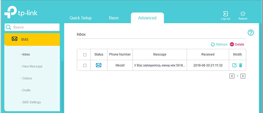Click the Delete link text
This screenshot has height=113, width=263.
239,44
